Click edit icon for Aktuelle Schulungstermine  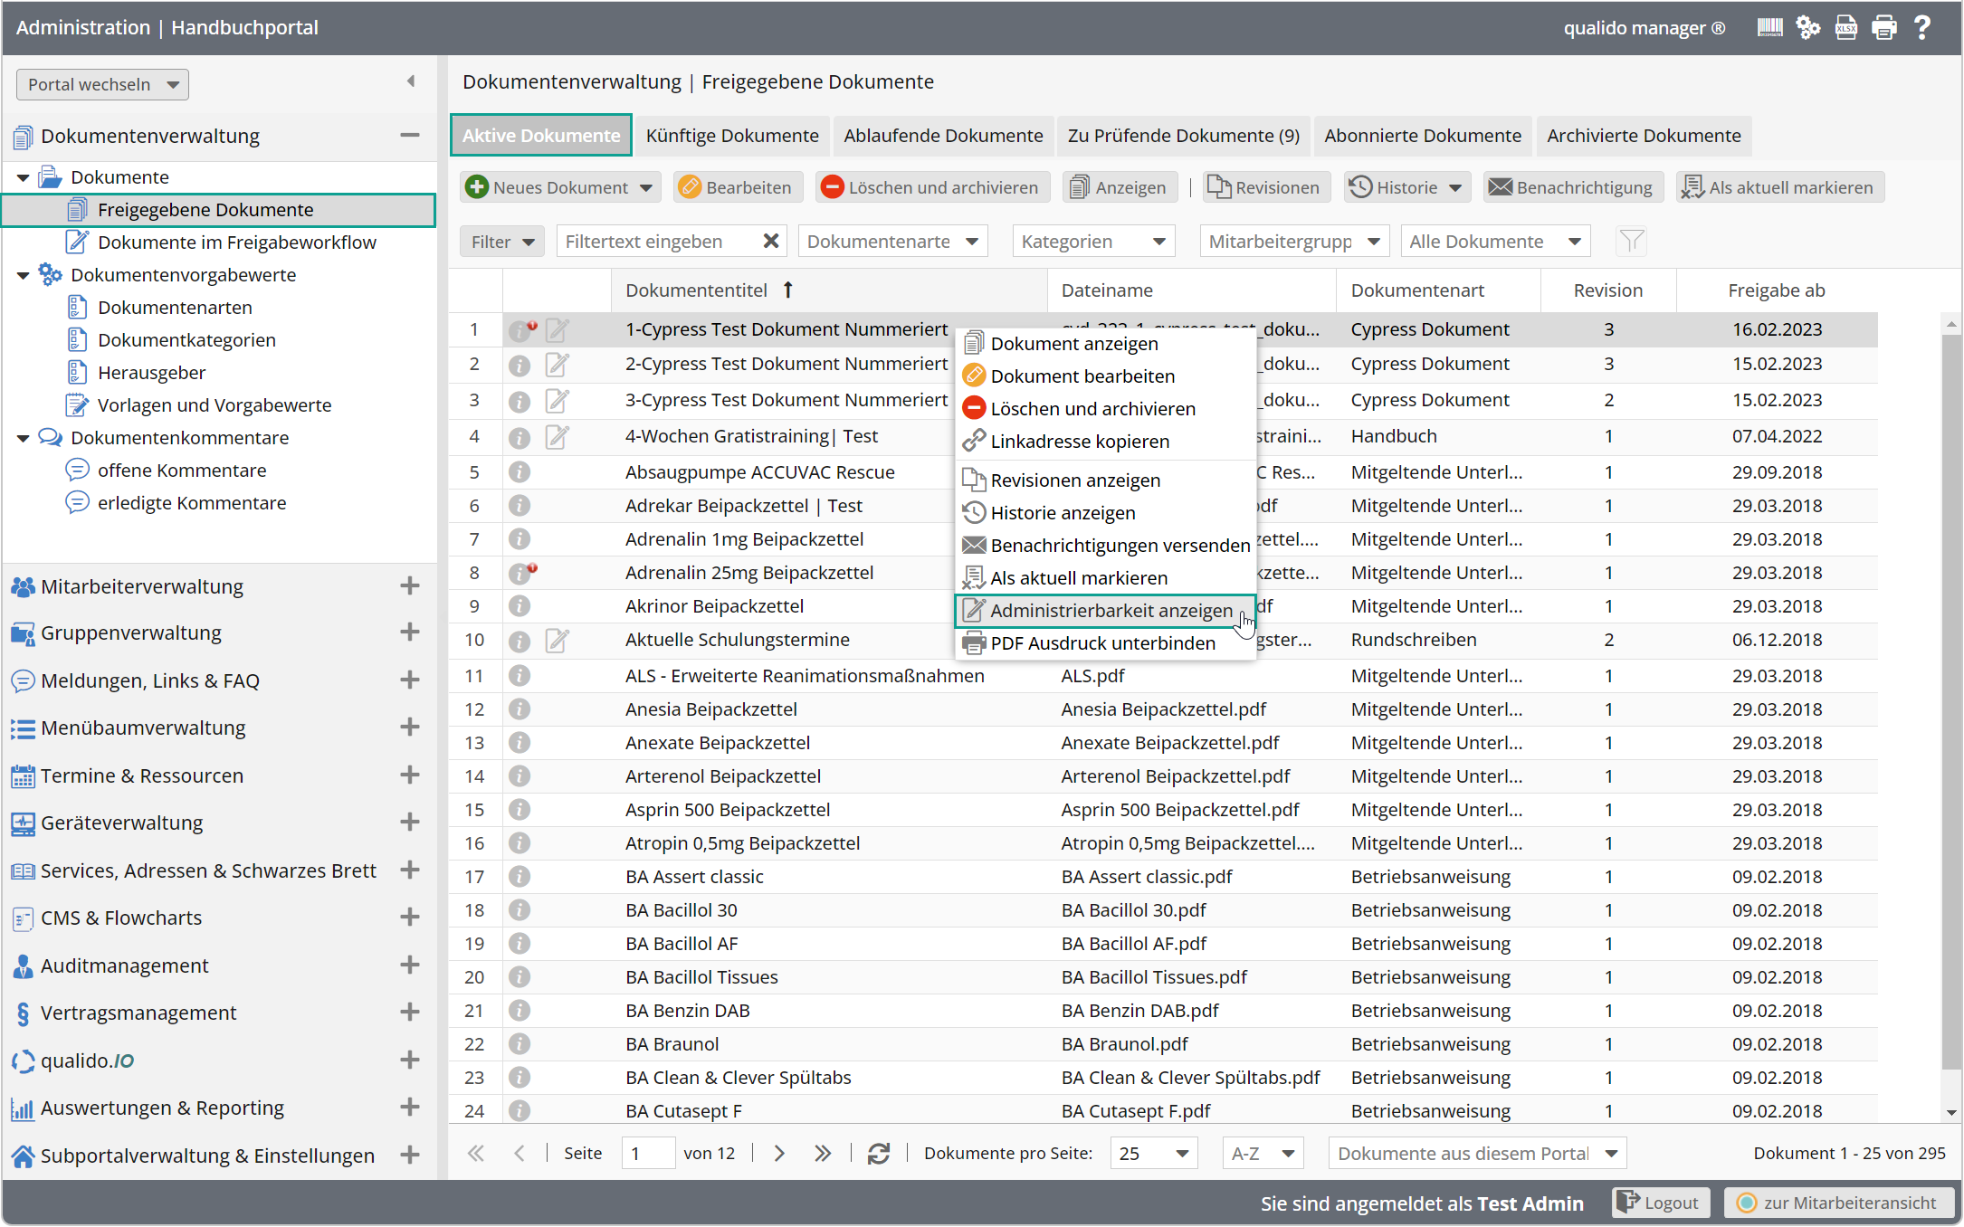557,641
